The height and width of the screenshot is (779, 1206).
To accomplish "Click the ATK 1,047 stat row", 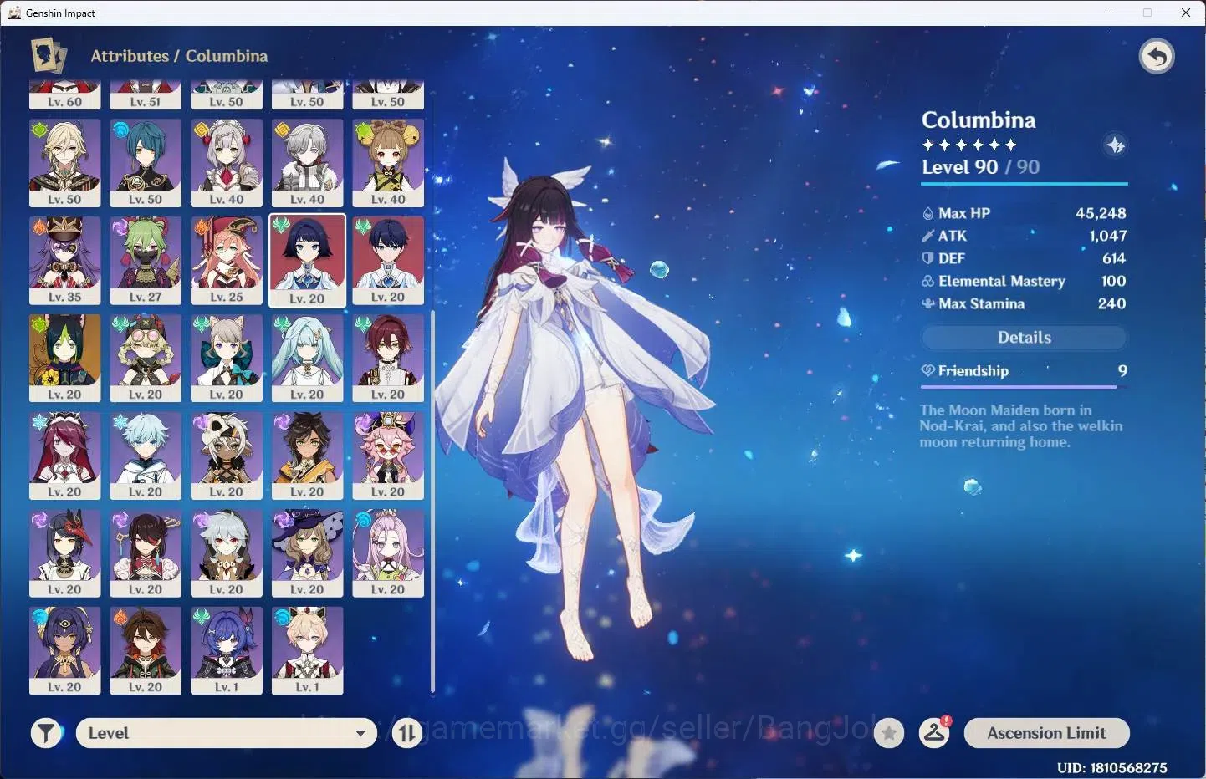I will pos(1025,236).
